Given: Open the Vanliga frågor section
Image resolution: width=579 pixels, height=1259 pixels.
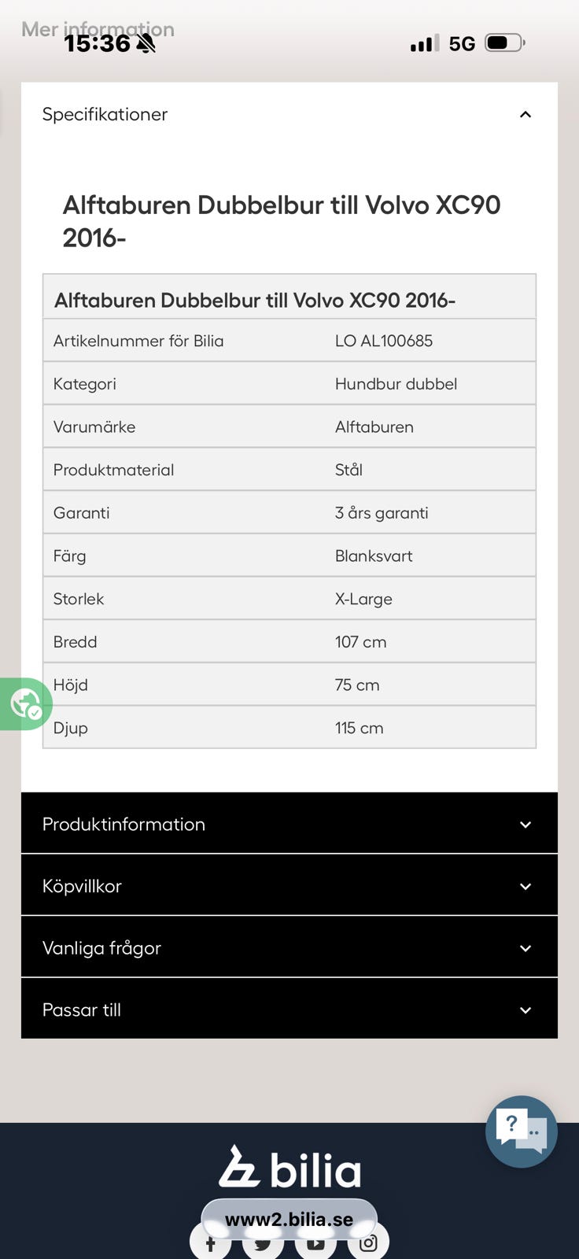Looking at the screenshot, I should pos(289,948).
